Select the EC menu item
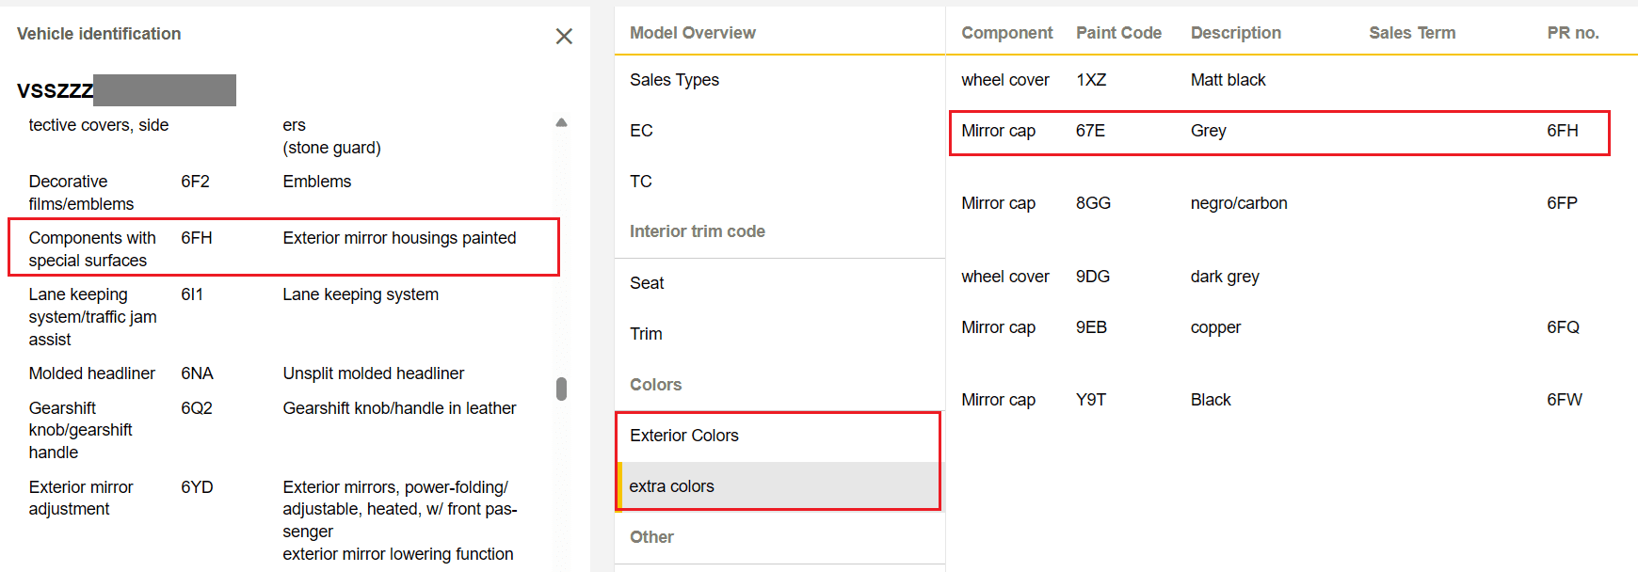 tap(641, 131)
